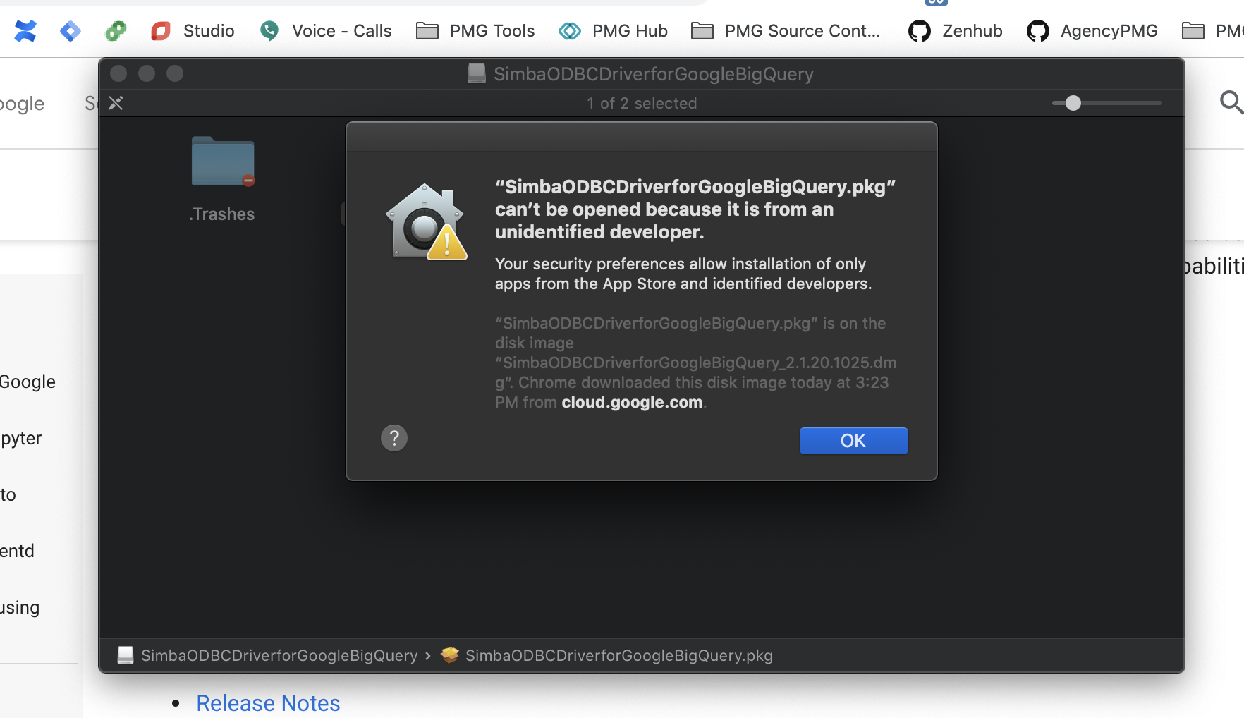Open the AgencyPMG GitHub bookmark

(x=1092, y=31)
